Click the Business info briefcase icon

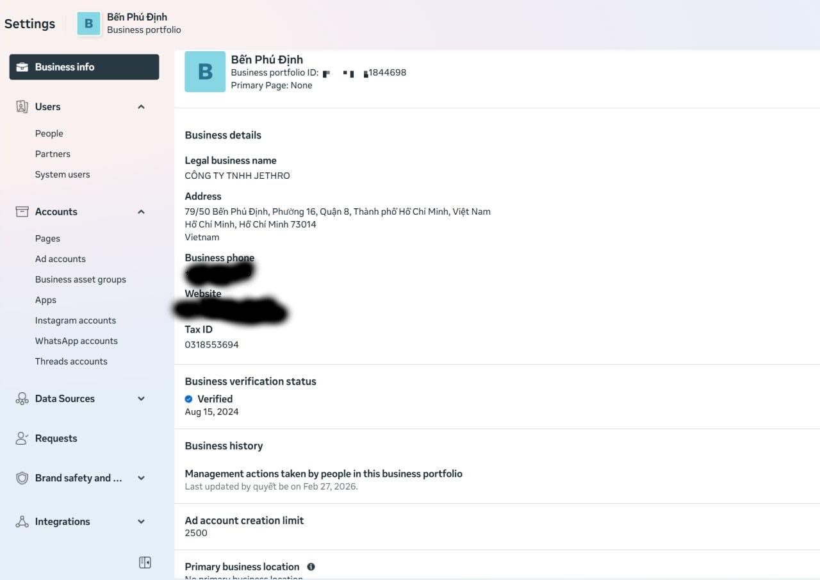[22, 67]
